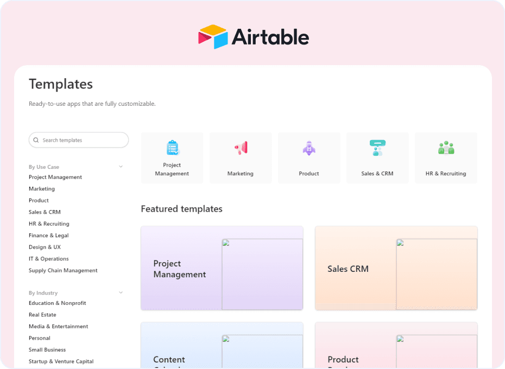The height and width of the screenshot is (369, 505).
Task: Open Finance & Legal category
Action: [x=49, y=236]
